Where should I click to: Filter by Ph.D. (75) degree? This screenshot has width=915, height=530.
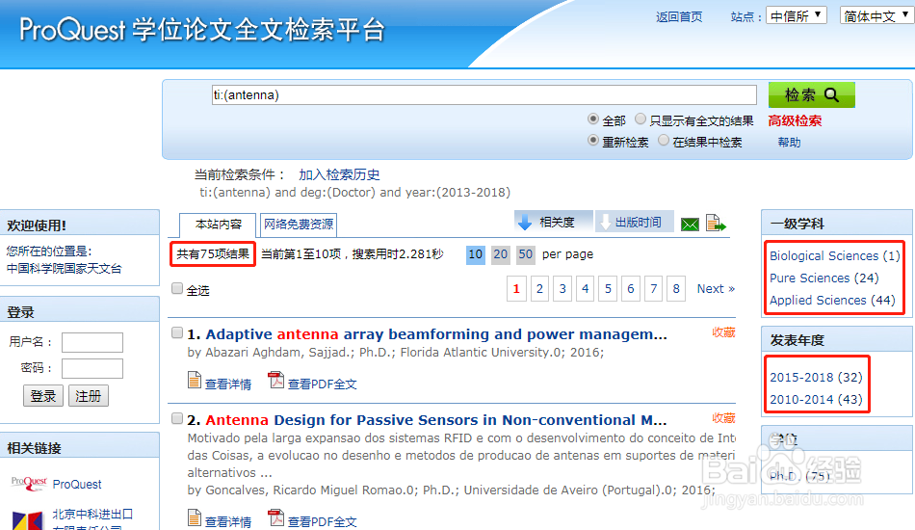(798, 476)
